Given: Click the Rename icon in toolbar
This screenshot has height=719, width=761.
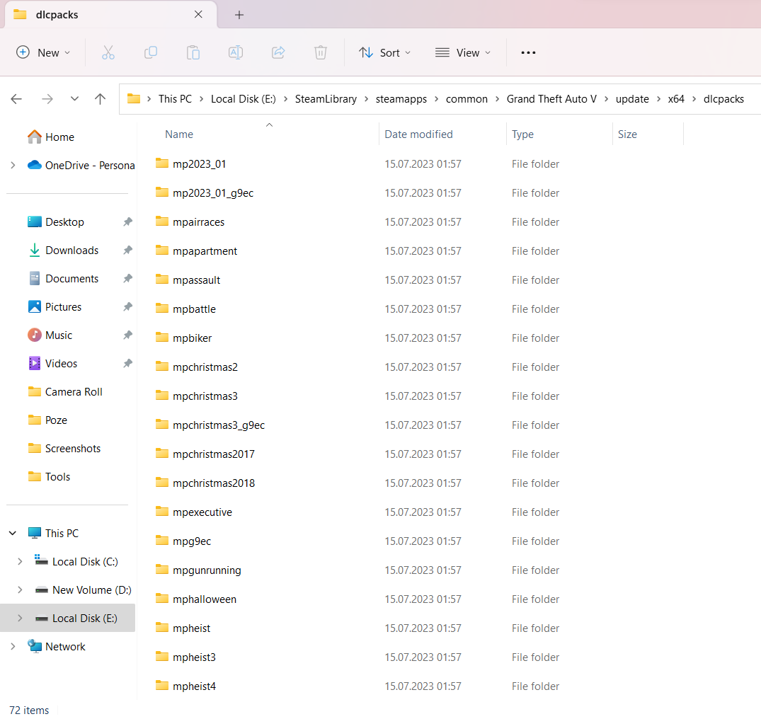Looking at the screenshot, I should point(236,52).
